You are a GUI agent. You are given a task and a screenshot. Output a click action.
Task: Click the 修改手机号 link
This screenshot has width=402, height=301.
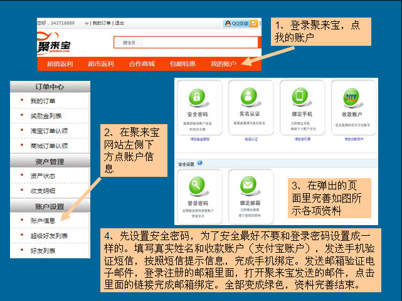tap(302, 139)
